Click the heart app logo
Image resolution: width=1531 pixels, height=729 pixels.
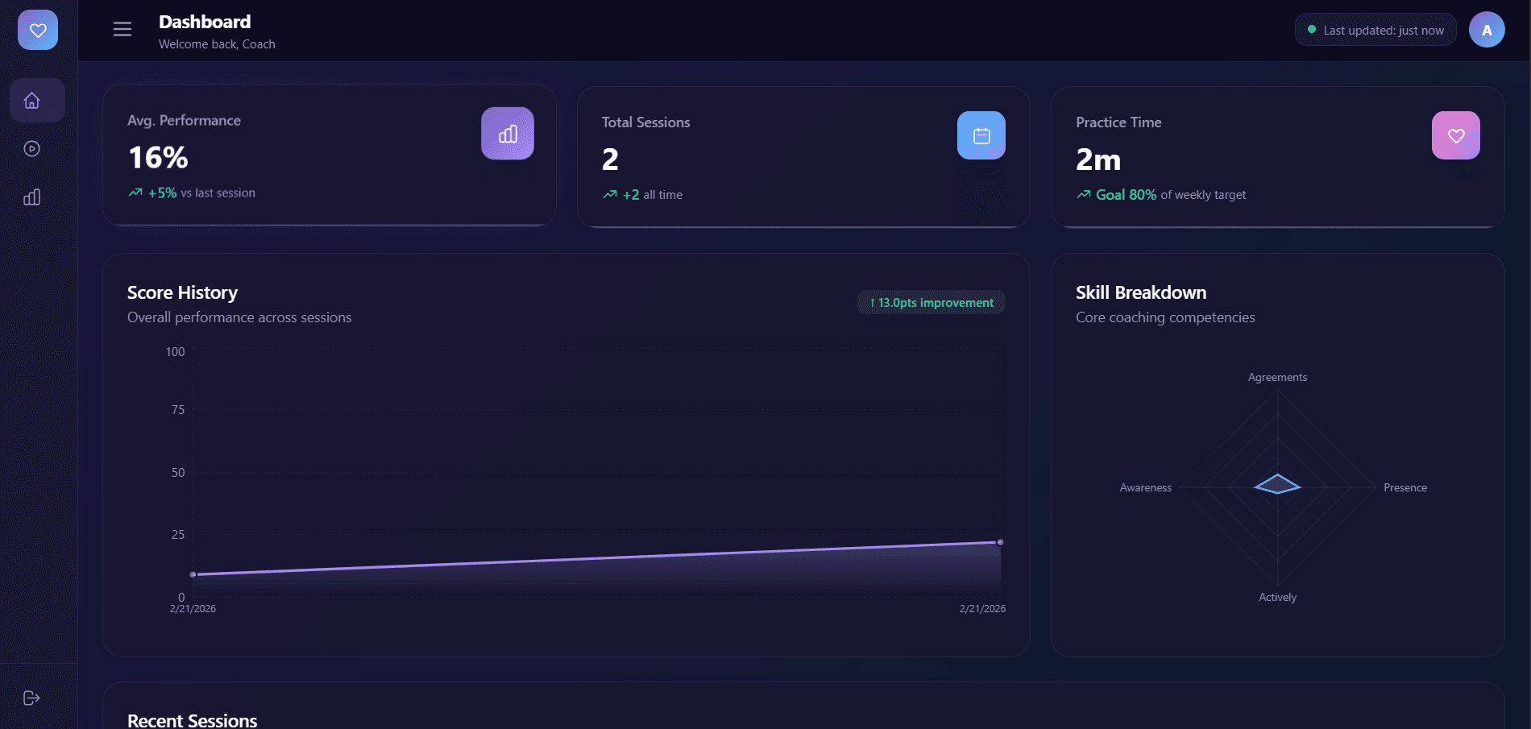pyautogui.click(x=38, y=30)
